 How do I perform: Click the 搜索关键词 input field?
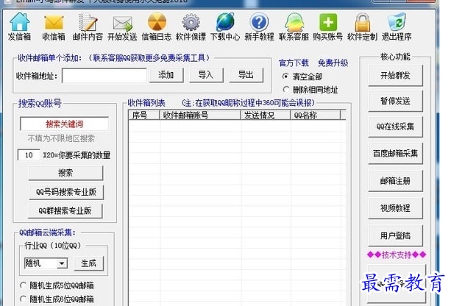[x=64, y=124]
